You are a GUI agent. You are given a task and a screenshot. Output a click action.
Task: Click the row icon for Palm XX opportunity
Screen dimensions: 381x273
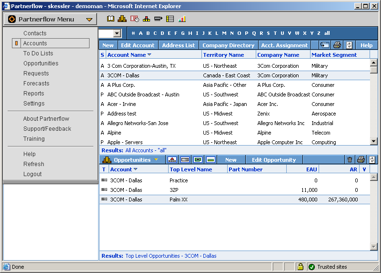coord(104,199)
